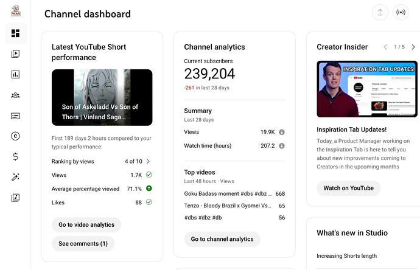
Task: Click the Go to video analytics button
Action: click(x=86, y=225)
